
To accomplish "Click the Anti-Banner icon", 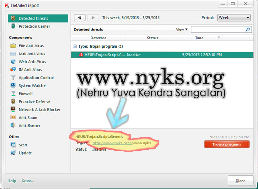I will [13, 125].
